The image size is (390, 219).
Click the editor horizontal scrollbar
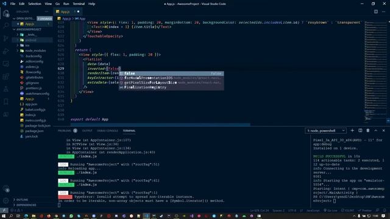(x=160, y=125)
